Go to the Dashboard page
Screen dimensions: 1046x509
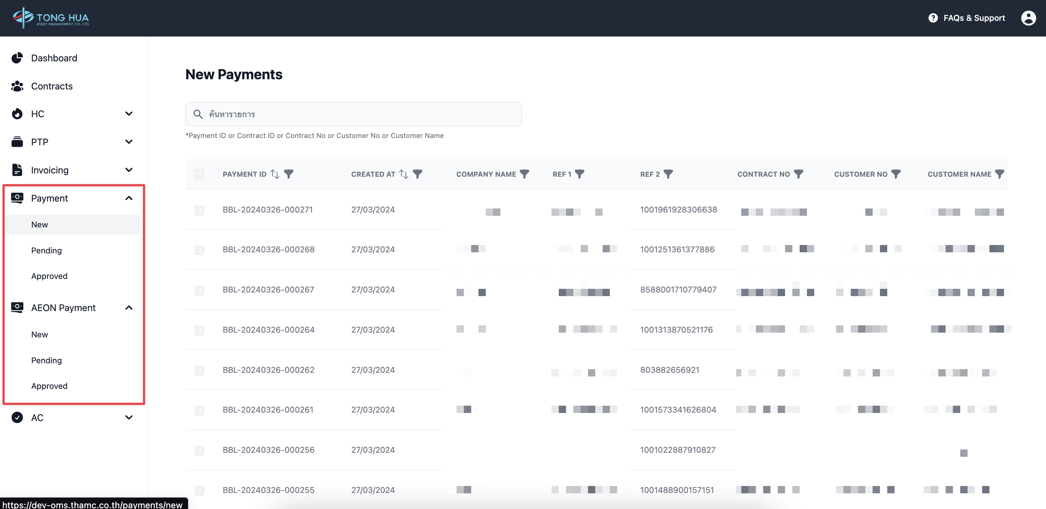pos(54,58)
